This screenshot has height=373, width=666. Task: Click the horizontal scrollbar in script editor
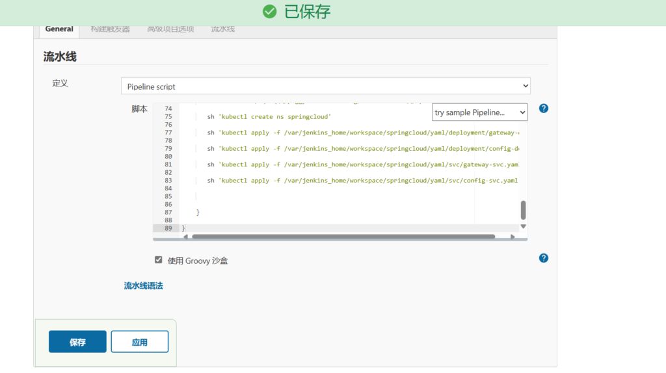coord(343,237)
